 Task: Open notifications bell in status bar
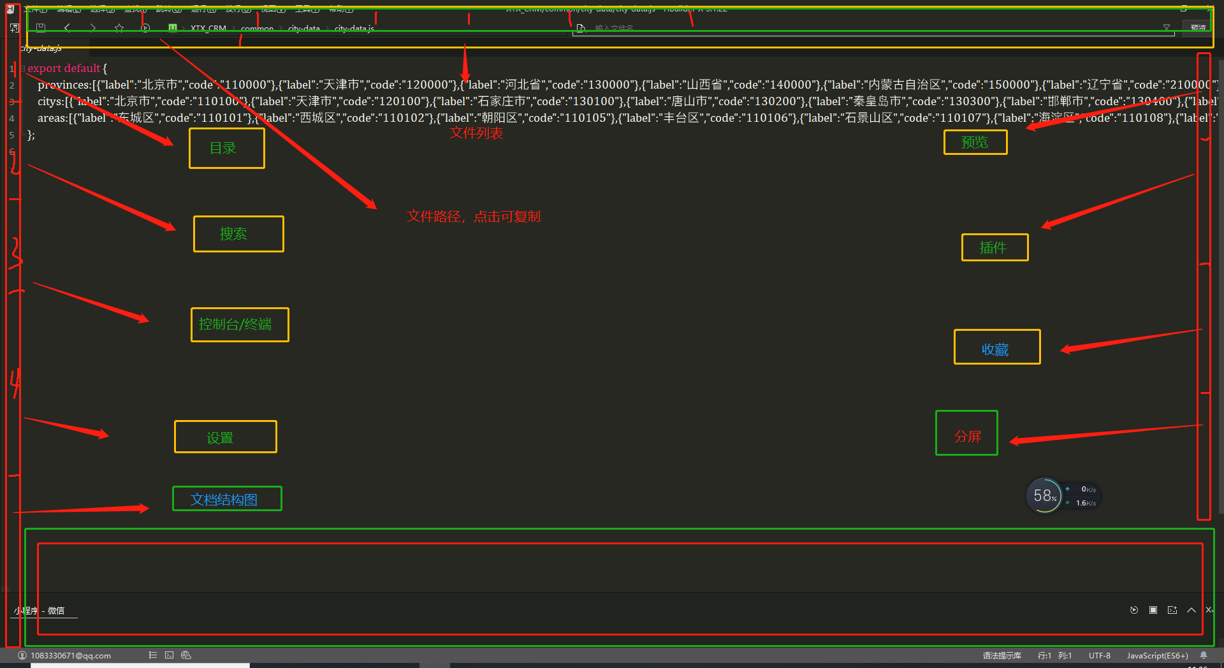point(1204,655)
